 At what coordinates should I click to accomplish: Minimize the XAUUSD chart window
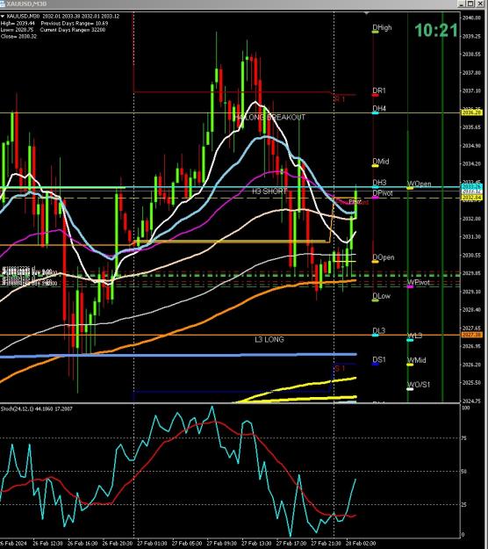click(x=463, y=4)
